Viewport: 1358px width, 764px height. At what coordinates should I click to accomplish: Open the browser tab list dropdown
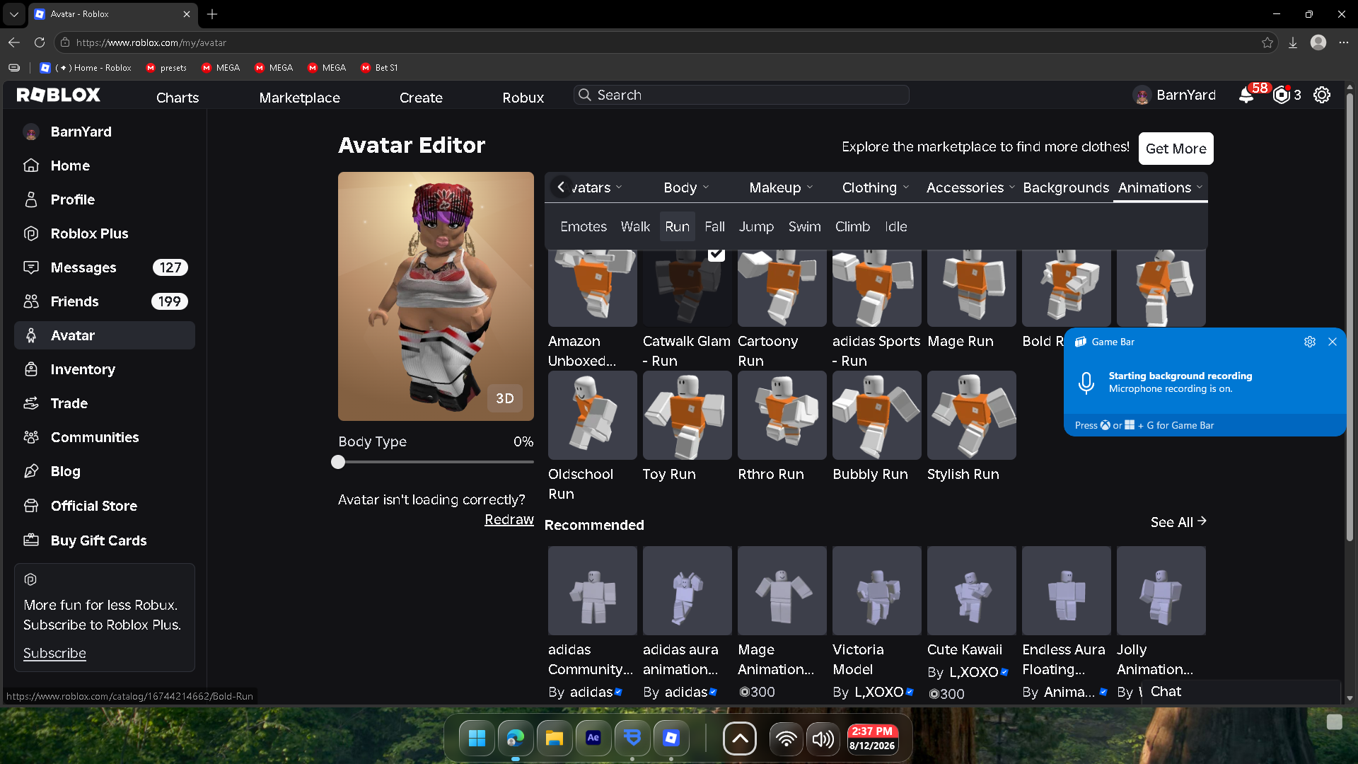tap(14, 14)
